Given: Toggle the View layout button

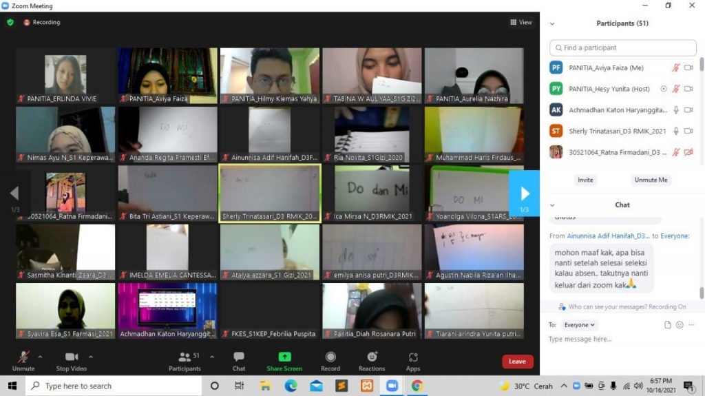Looking at the screenshot, I should pos(520,22).
